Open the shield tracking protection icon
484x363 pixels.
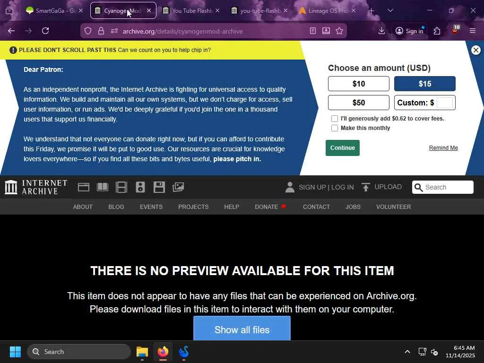(88, 31)
